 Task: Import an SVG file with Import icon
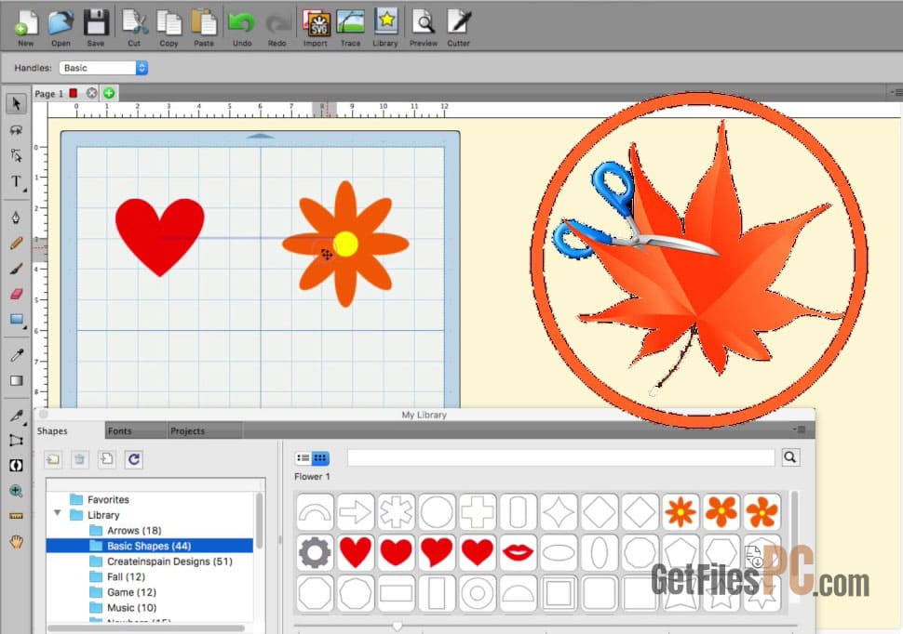point(316,28)
